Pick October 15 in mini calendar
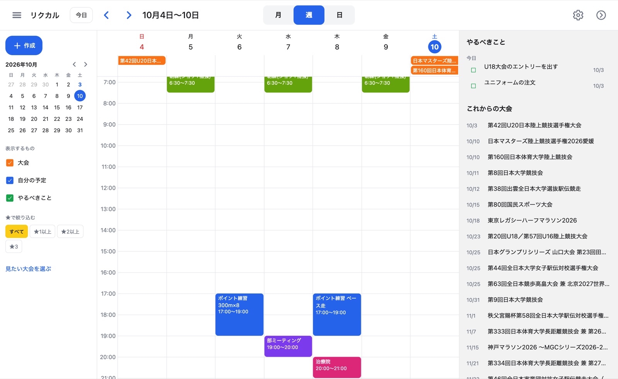The height and width of the screenshot is (379, 618). tap(57, 108)
